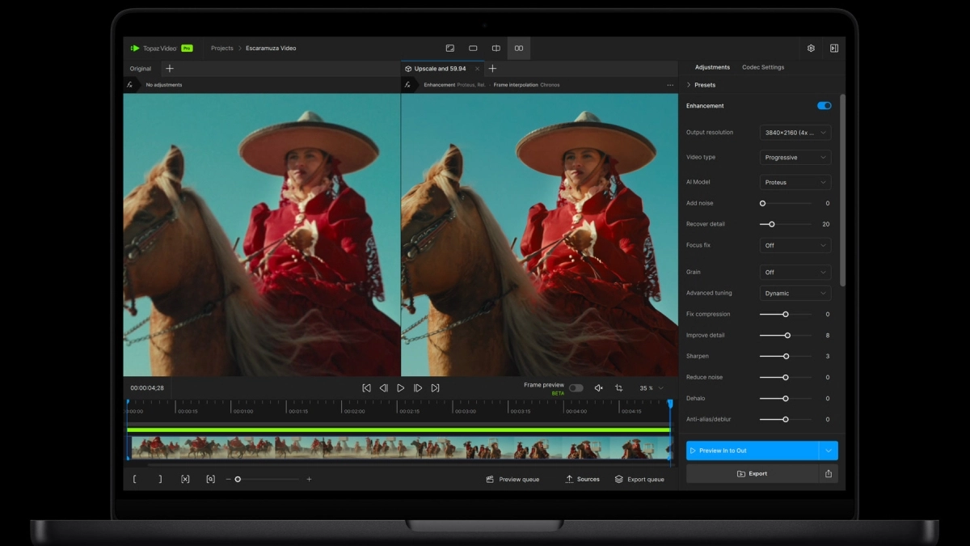Toggle the panel collapse icon top right
970x546 pixels.
(x=833, y=48)
